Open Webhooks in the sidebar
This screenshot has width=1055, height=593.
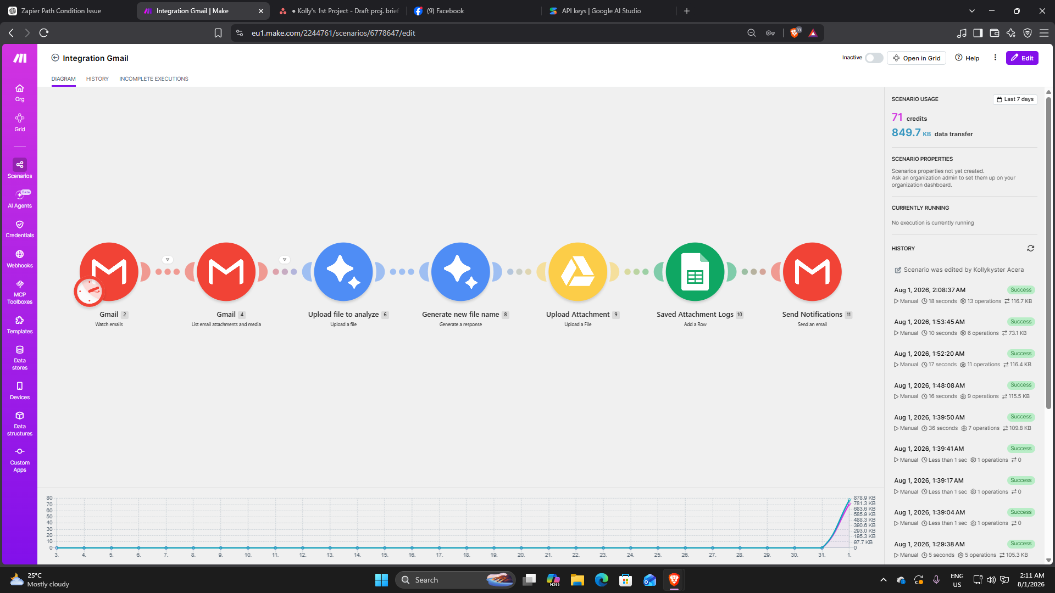(x=20, y=259)
